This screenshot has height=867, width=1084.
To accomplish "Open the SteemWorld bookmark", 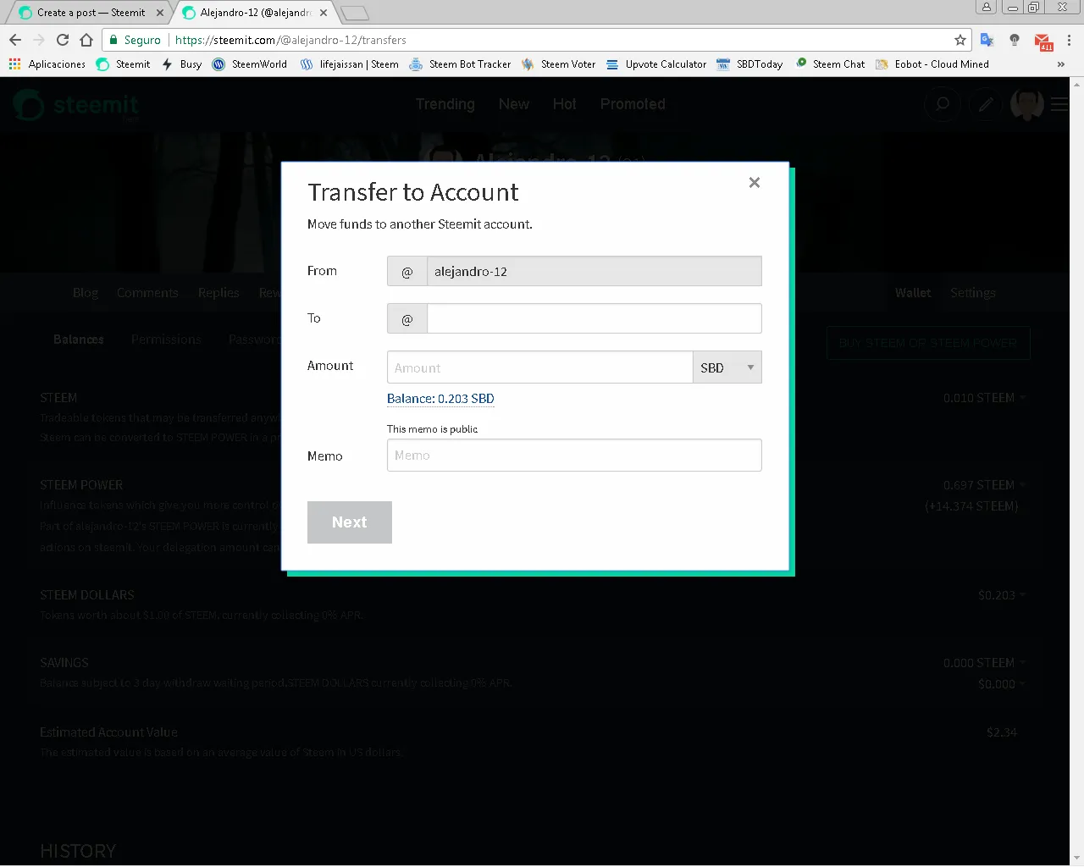I will [x=250, y=64].
